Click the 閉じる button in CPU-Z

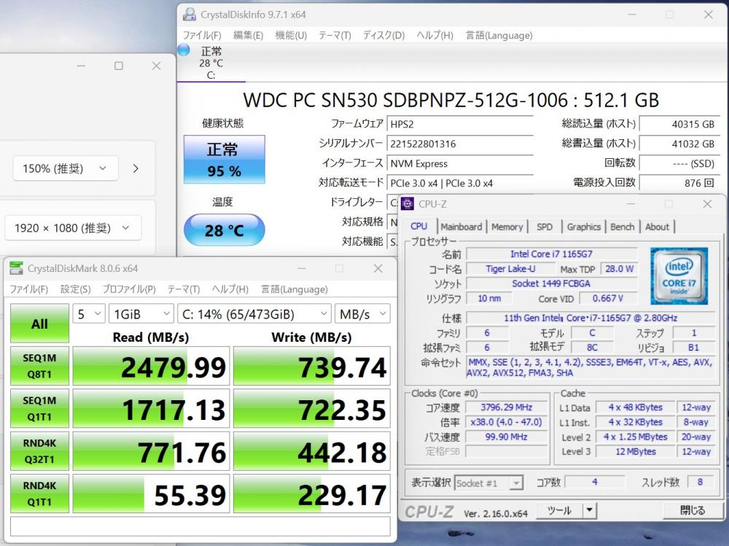pyautogui.click(x=692, y=510)
